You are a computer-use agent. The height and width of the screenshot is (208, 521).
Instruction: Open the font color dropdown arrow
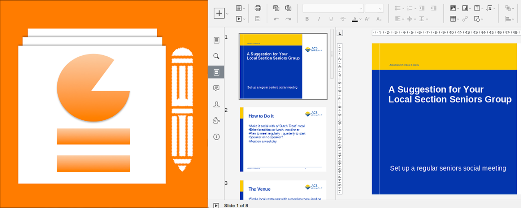pos(360,19)
